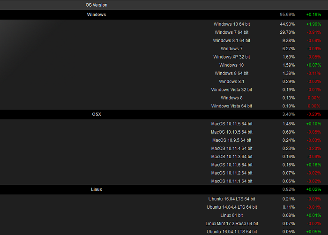Screen dimensions: 328x235
Task: Click the Linux Mint 17.3 Rosa row
Action: (231, 223)
